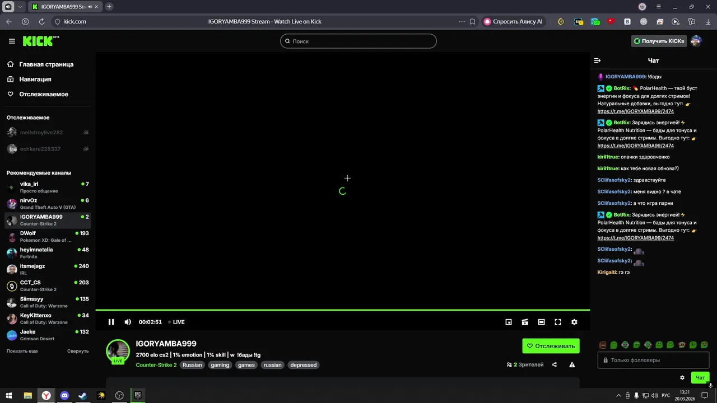Open Steam from the taskbar
Screen dimensions: 717x403
pyautogui.click(x=82, y=395)
